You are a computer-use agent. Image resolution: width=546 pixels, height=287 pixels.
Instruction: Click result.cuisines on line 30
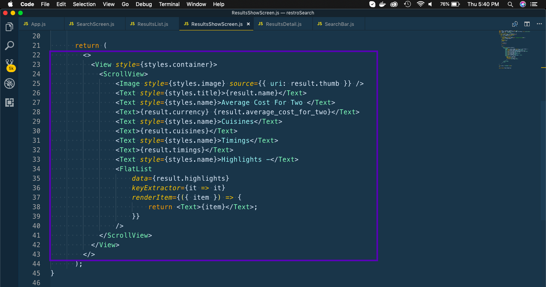pyautogui.click(x=174, y=131)
